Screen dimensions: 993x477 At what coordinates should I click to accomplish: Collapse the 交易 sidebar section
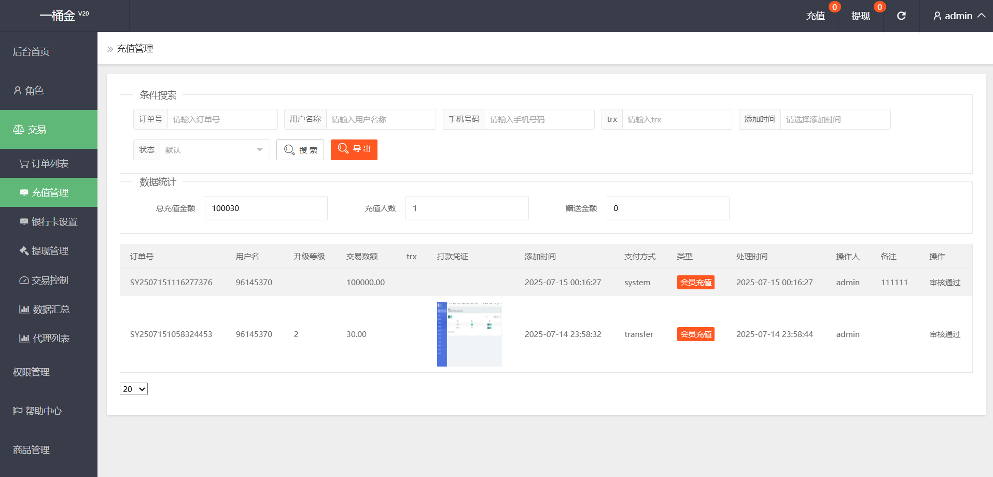tap(49, 129)
